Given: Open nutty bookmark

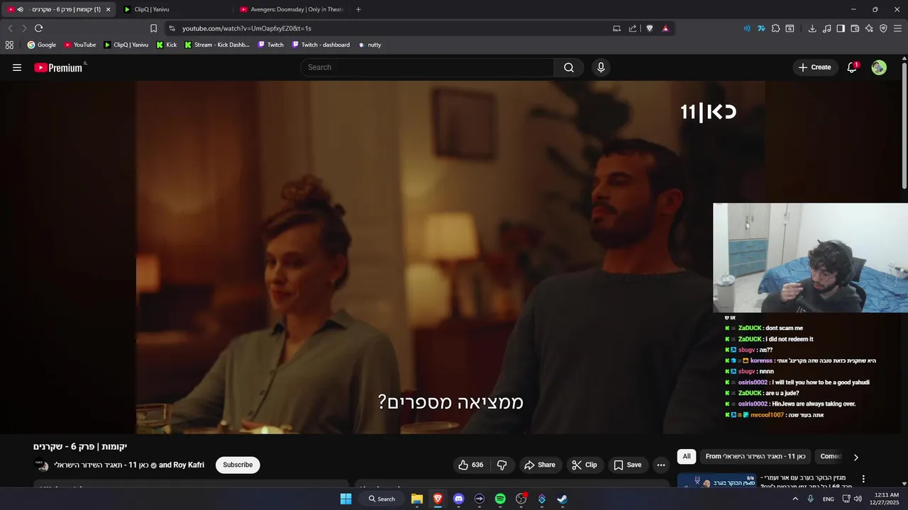Looking at the screenshot, I should [370, 45].
